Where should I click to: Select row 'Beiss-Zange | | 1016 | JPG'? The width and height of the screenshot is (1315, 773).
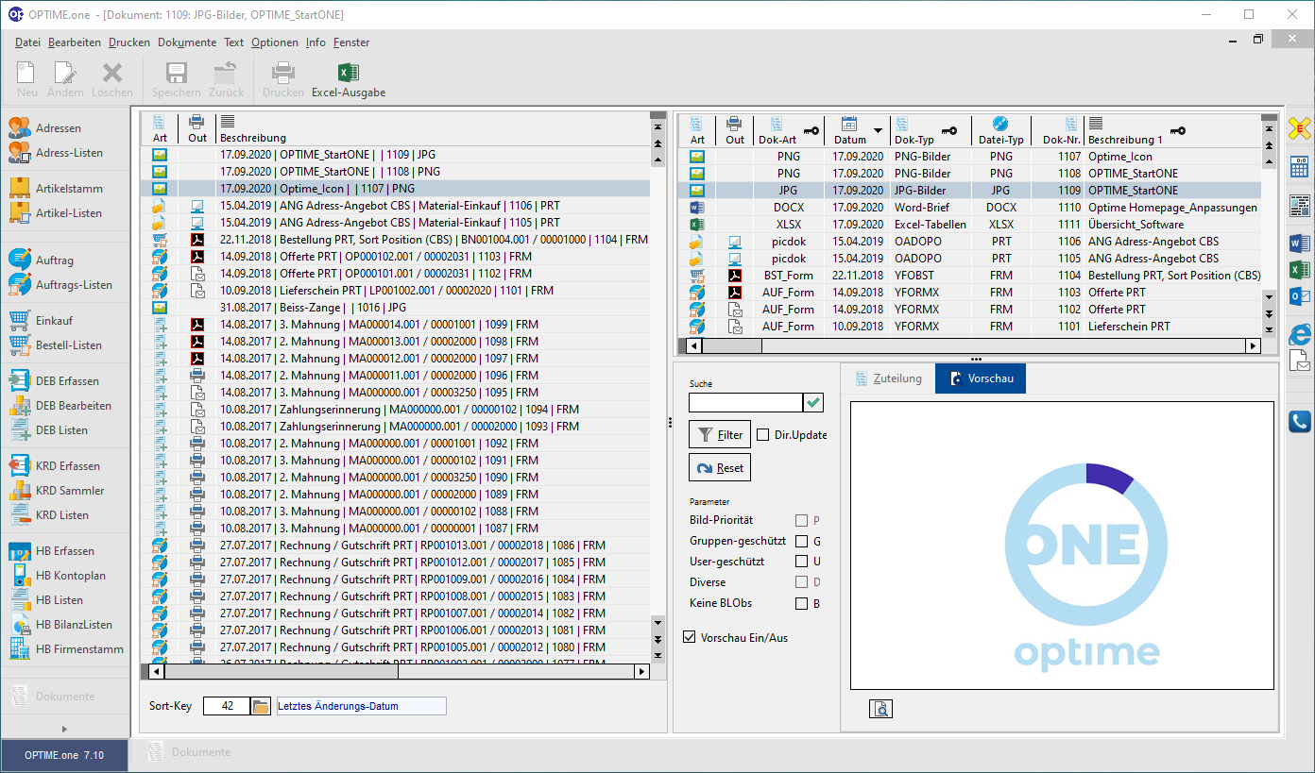pyautogui.click(x=396, y=307)
